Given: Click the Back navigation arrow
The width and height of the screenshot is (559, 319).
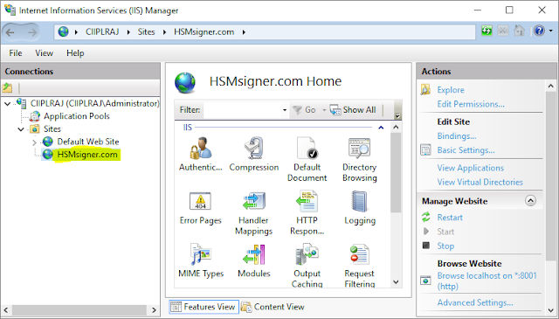Looking at the screenshot, I should click(x=10, y=32).
